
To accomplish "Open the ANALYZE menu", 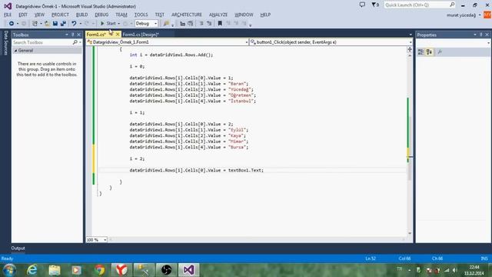I will 218,15.
